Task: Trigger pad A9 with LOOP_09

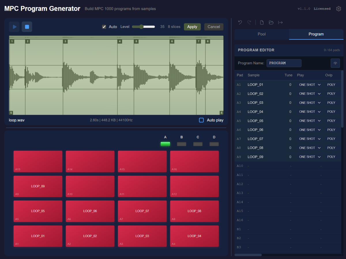Action: [38, 186]
